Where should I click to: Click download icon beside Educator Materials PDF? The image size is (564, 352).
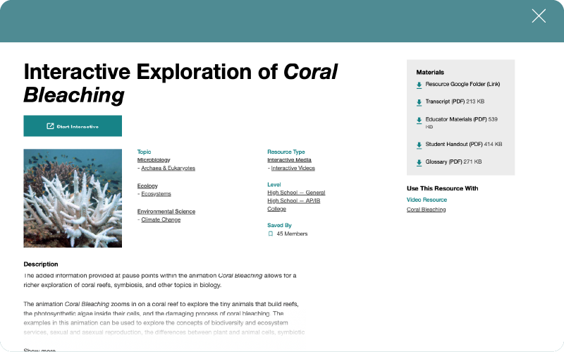(x=419, y=120)
